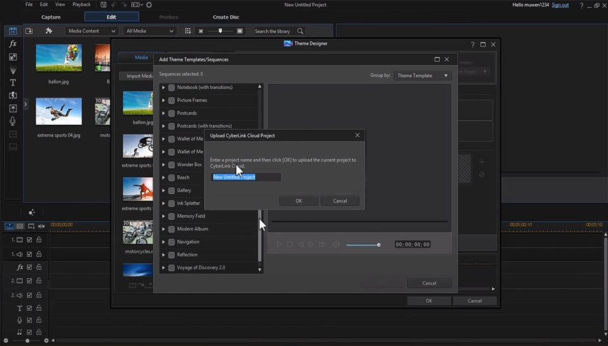Expand the Navigation template group
The width and height of the screenshot is (608, 346).
coord(163,242)
